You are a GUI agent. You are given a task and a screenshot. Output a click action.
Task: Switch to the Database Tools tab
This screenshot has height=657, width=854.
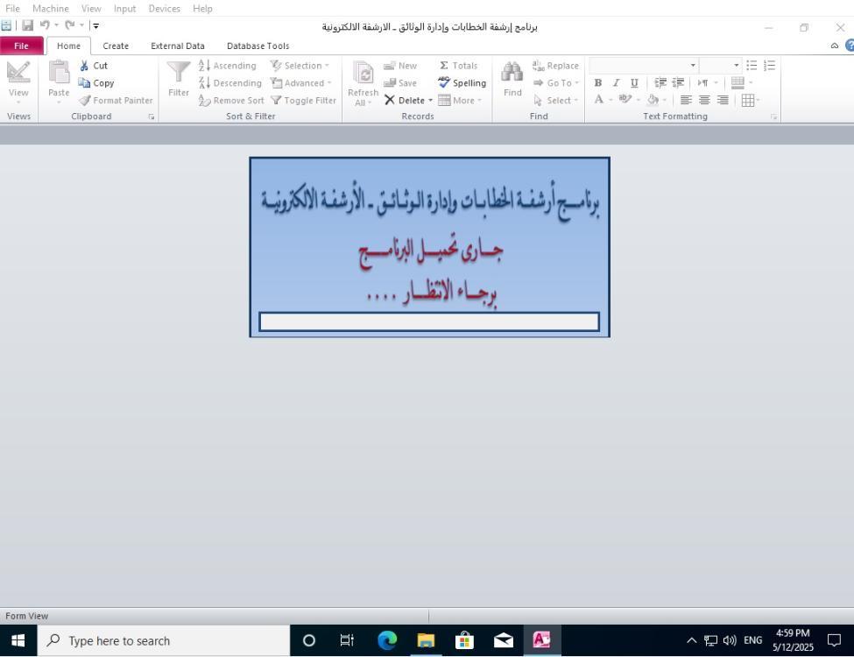[x=258, y=46]
